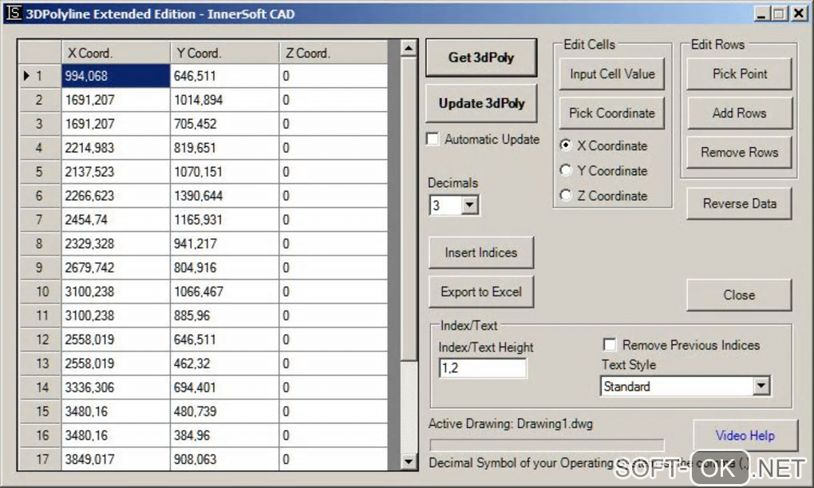Image resolution: width=814 pixels, height=488 pixels.
Task: Click the X Coord. column header
Action: coord(116,53)
